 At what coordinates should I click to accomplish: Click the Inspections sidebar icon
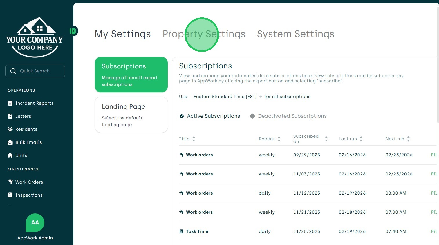click(10, 195)
